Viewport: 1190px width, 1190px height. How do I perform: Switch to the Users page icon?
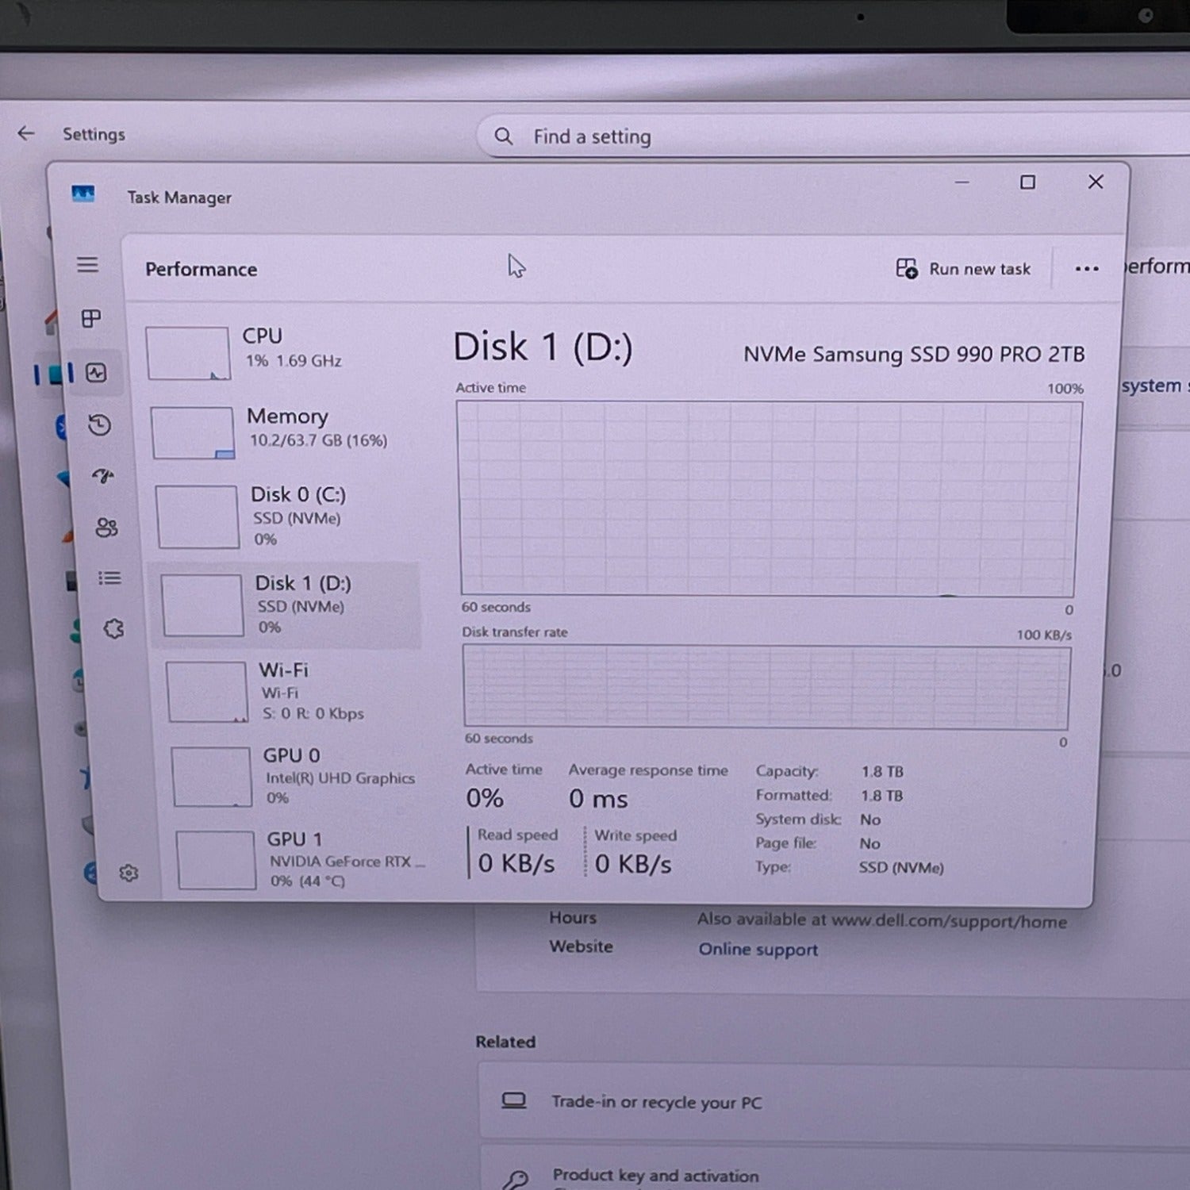tap(106, 528)
